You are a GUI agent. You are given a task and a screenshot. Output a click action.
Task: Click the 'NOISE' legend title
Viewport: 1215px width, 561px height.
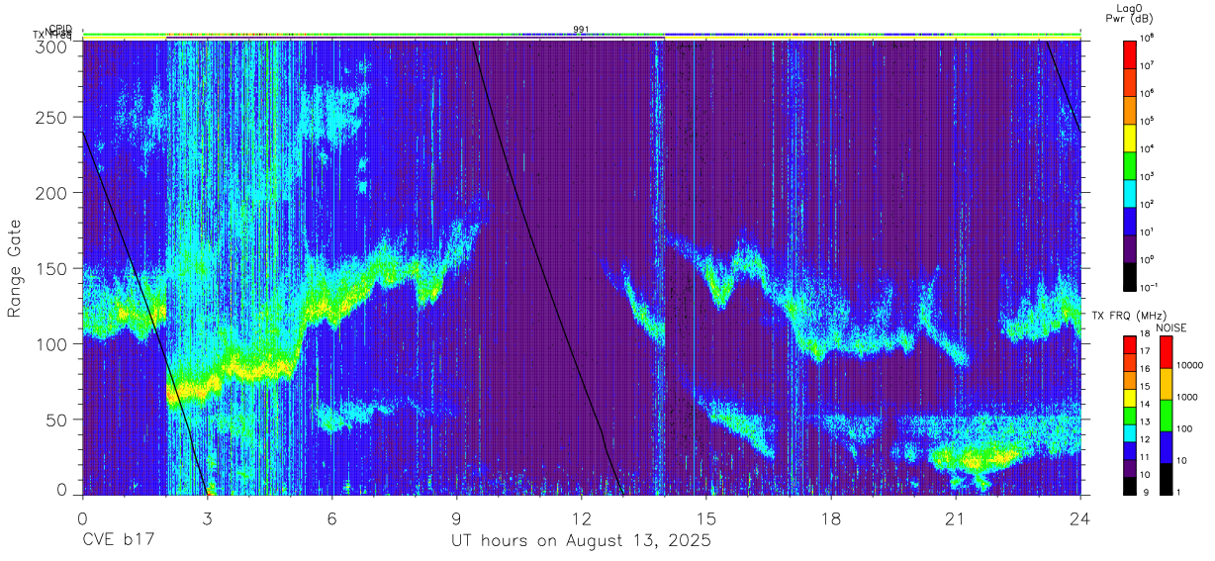click(x=1170, y=327)
